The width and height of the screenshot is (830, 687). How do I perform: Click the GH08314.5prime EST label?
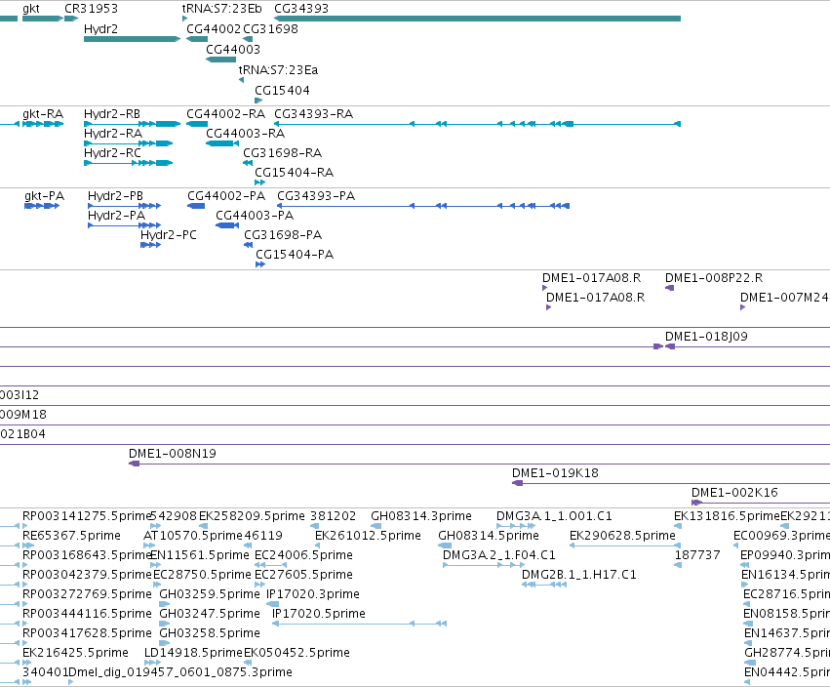pos(489,536)
